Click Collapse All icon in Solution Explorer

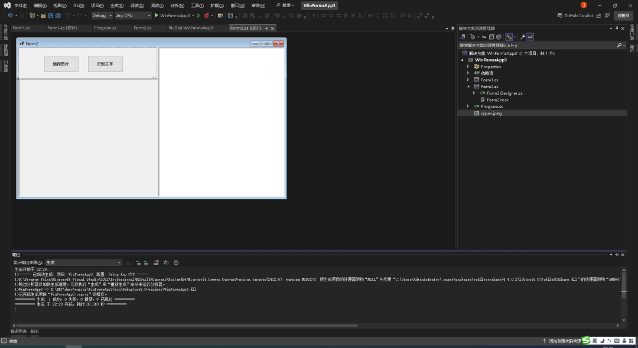[491, 37]
